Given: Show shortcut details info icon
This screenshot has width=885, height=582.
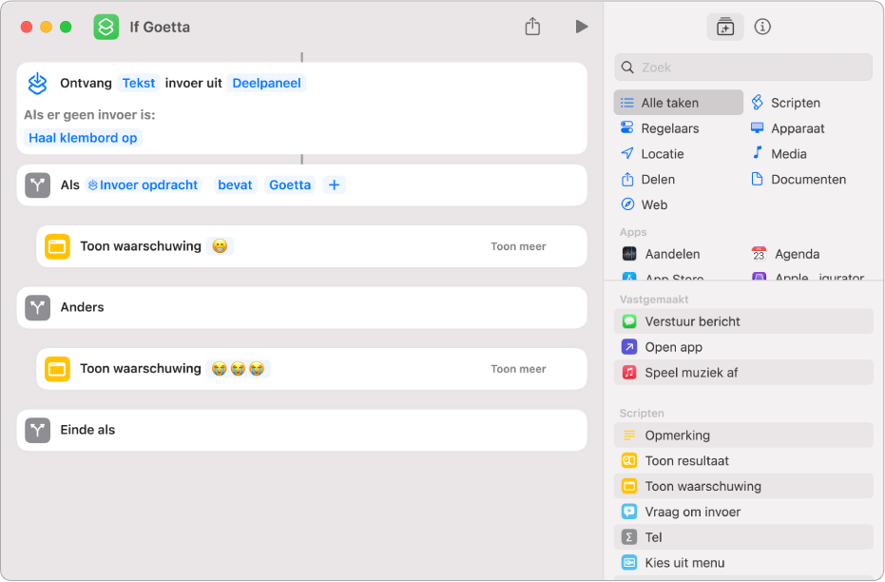Looking at the screenshot, I should [x=762, y=27].
